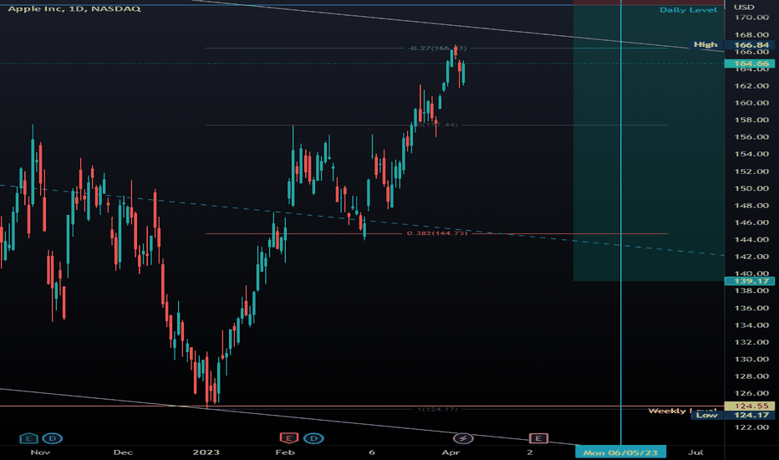Click the 166.84 high price tag
The height and width of the screenshot is (460, 779).
[x=751, y=45]
